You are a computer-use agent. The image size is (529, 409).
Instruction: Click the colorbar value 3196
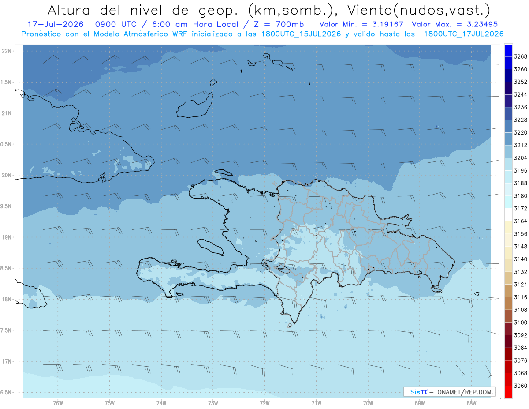coord(521,170)
